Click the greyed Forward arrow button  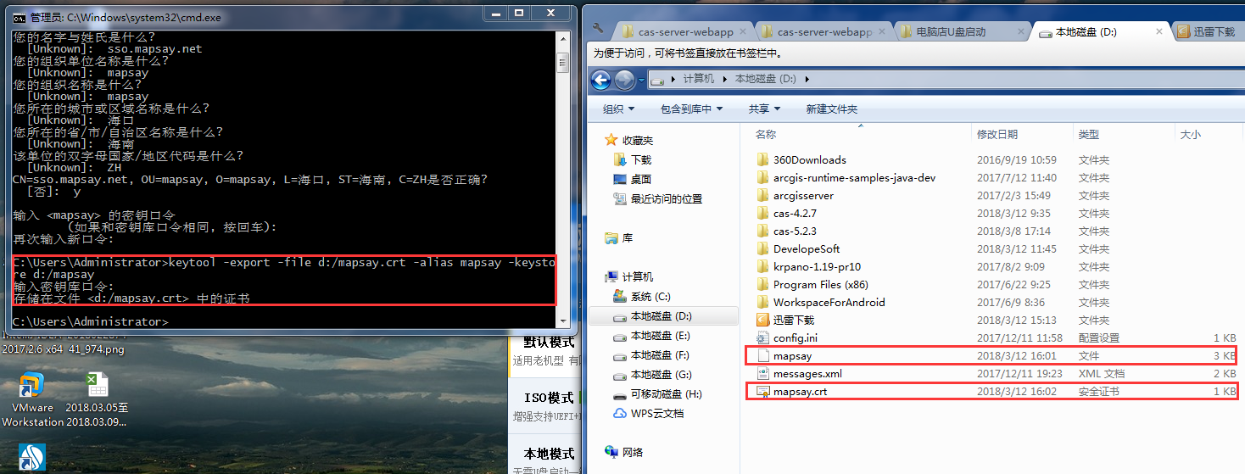coord(625,80)
